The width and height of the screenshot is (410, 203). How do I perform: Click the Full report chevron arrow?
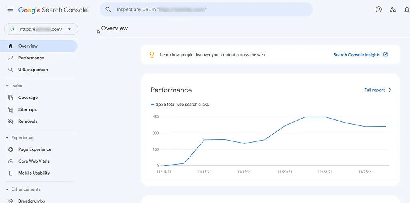coord(390,90)
